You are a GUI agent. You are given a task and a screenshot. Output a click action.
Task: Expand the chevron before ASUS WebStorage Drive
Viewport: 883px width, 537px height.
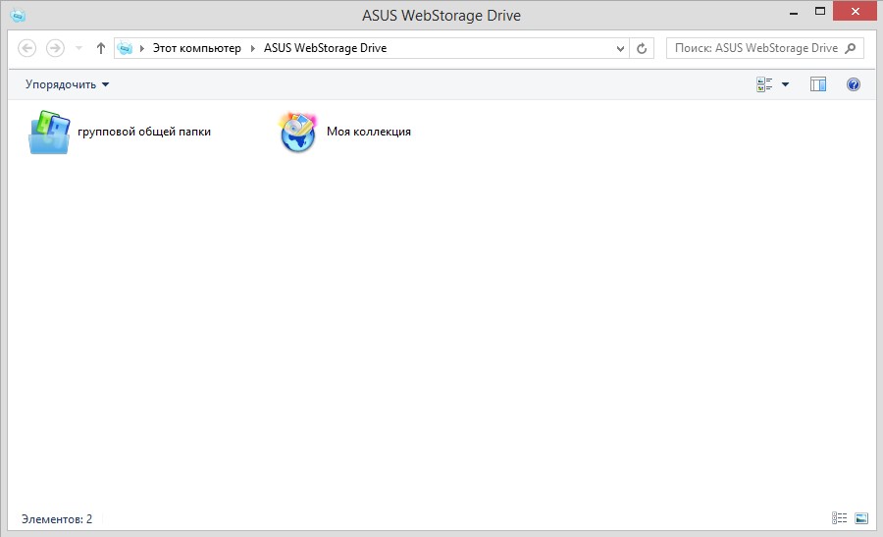(252, 48)
